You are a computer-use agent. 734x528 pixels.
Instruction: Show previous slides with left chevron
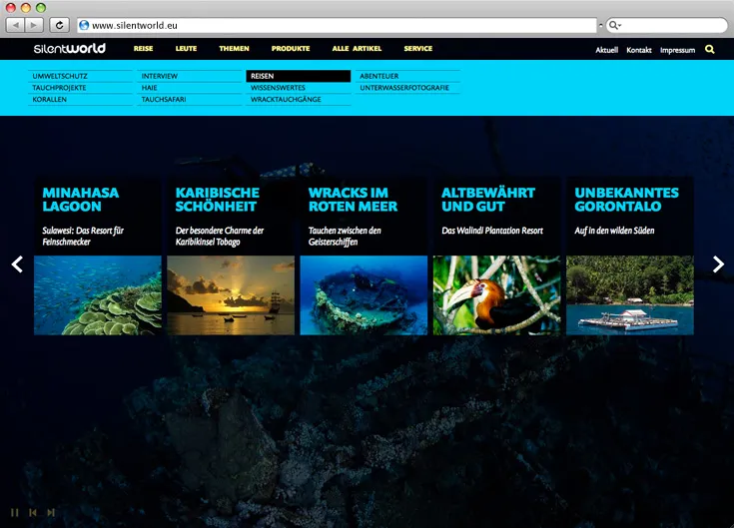click(x=17, y=264)
